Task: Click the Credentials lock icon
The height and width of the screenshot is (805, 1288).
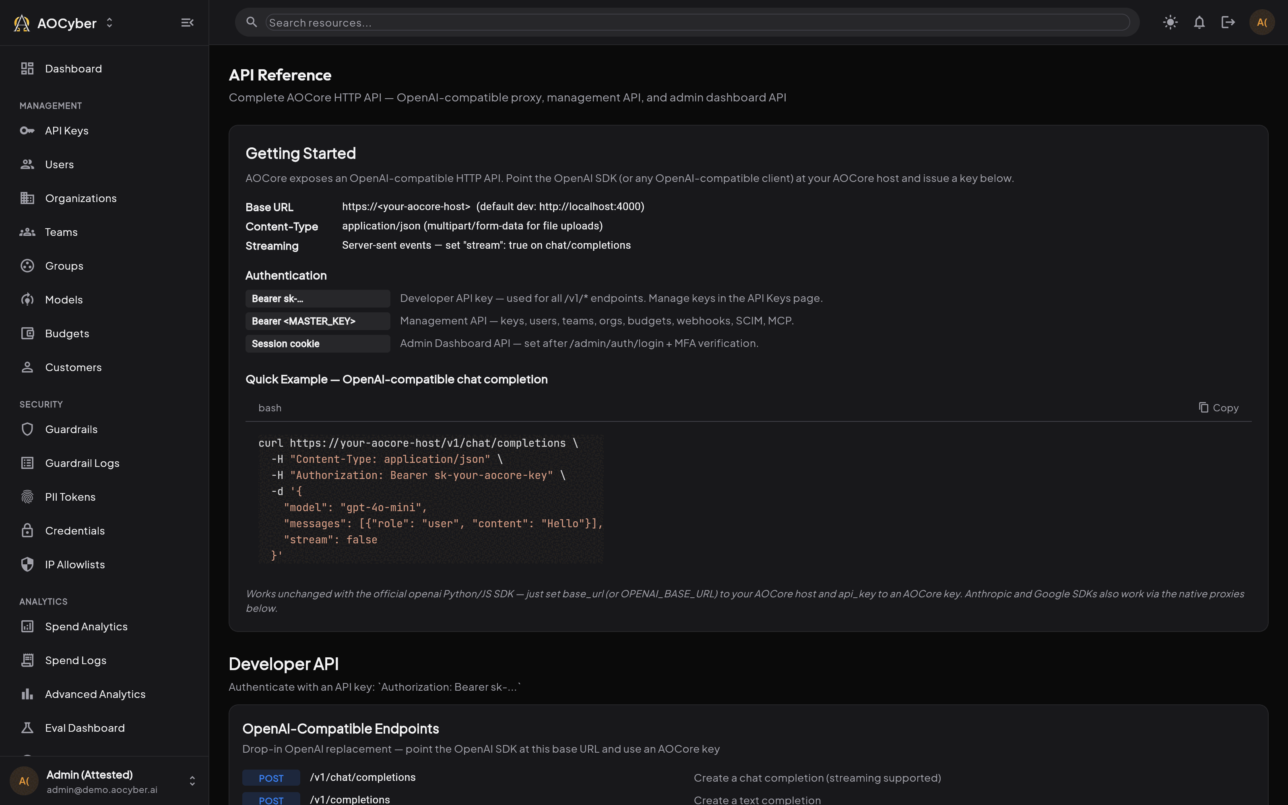Action: click(x=27, y=531)
